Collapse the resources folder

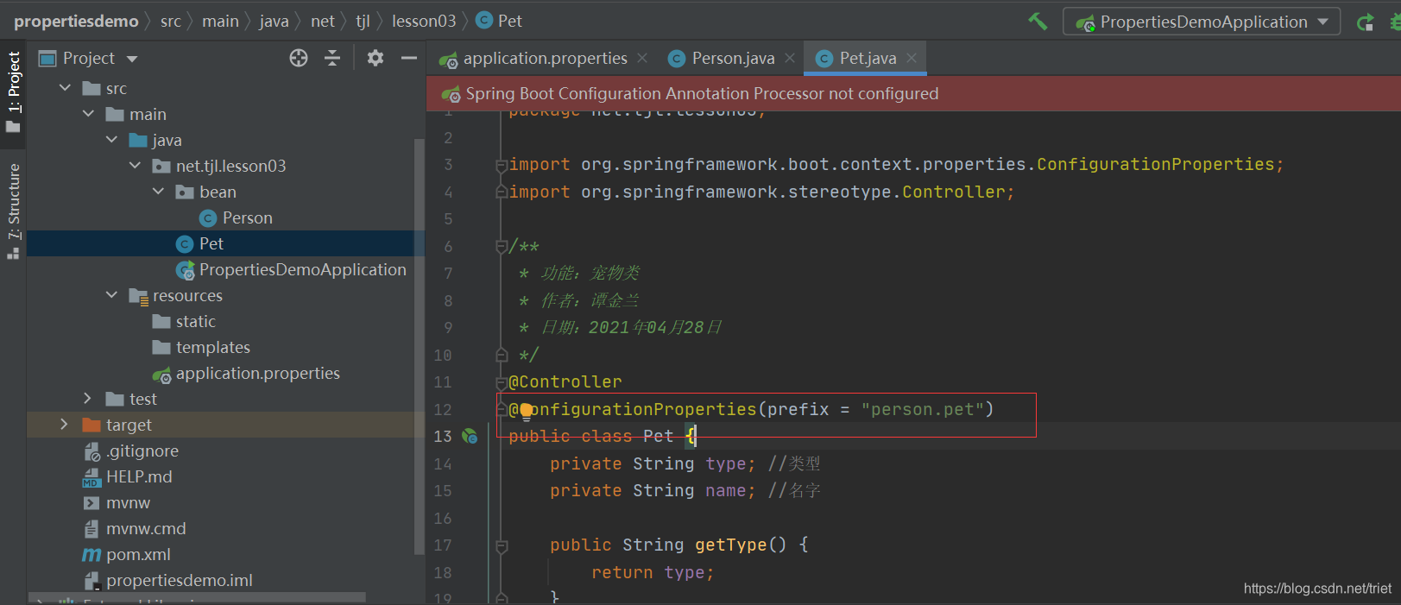pos(111,295)
